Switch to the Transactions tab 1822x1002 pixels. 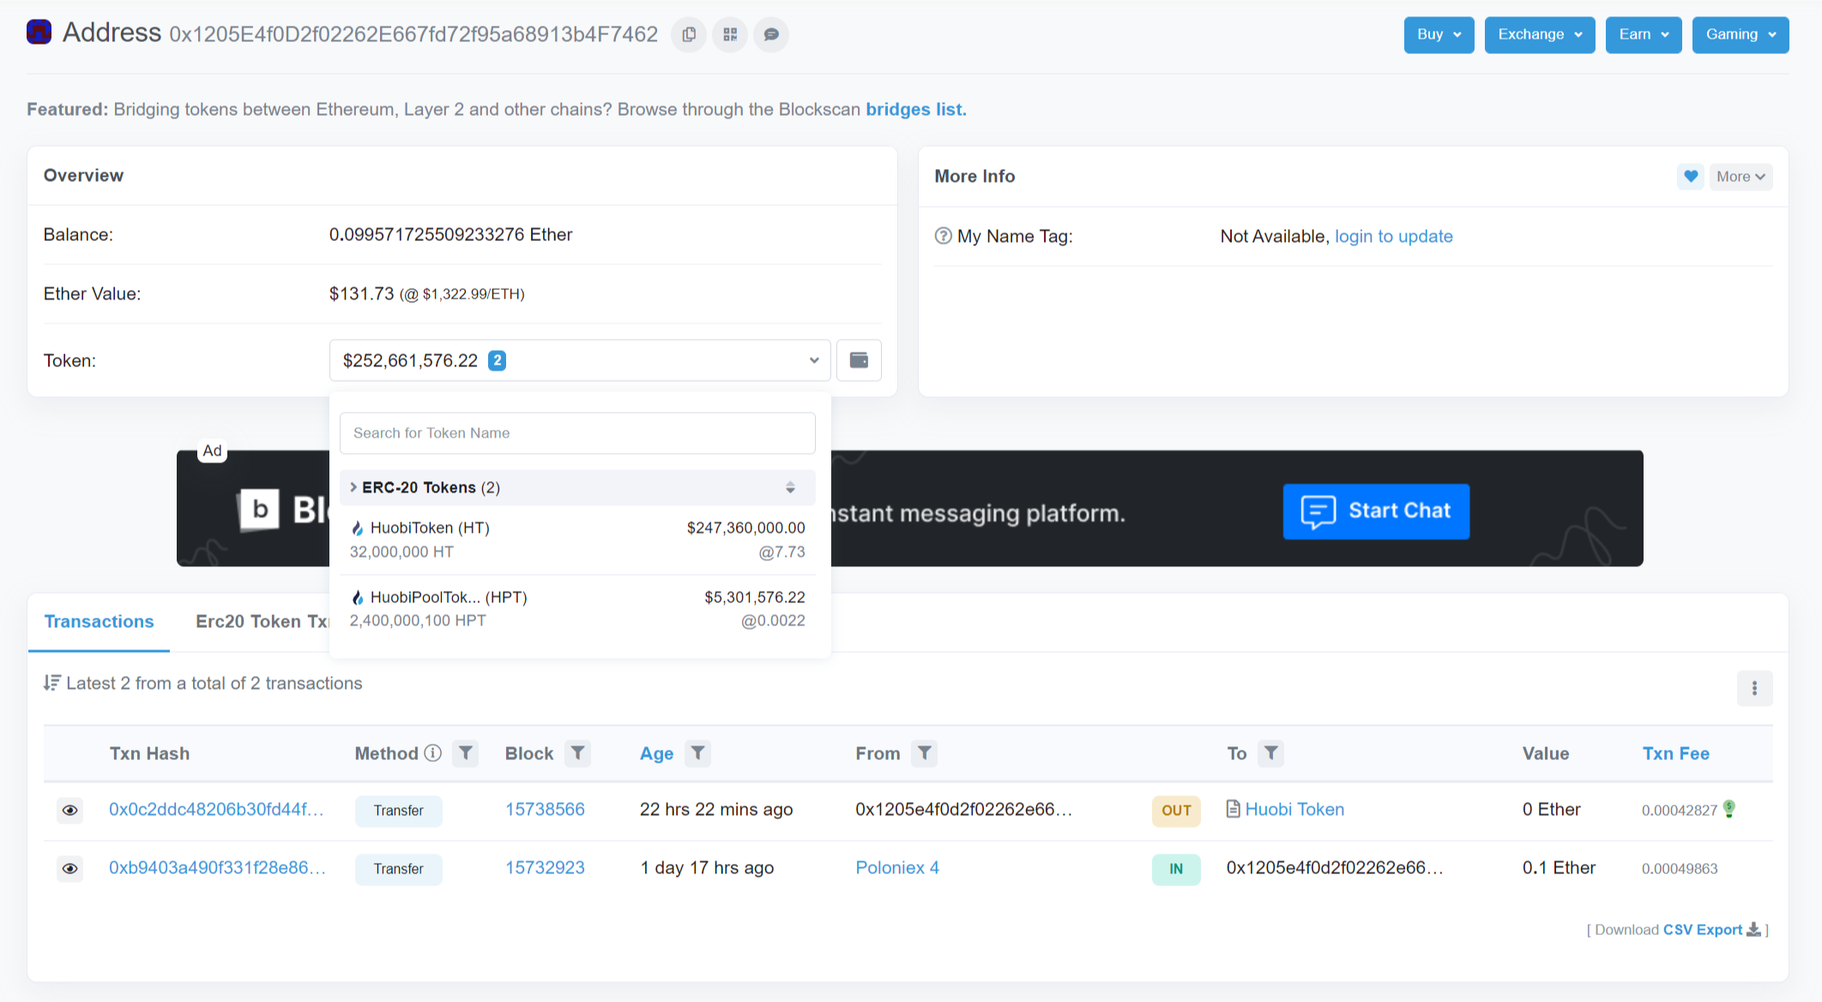click(x=99, y=622)
